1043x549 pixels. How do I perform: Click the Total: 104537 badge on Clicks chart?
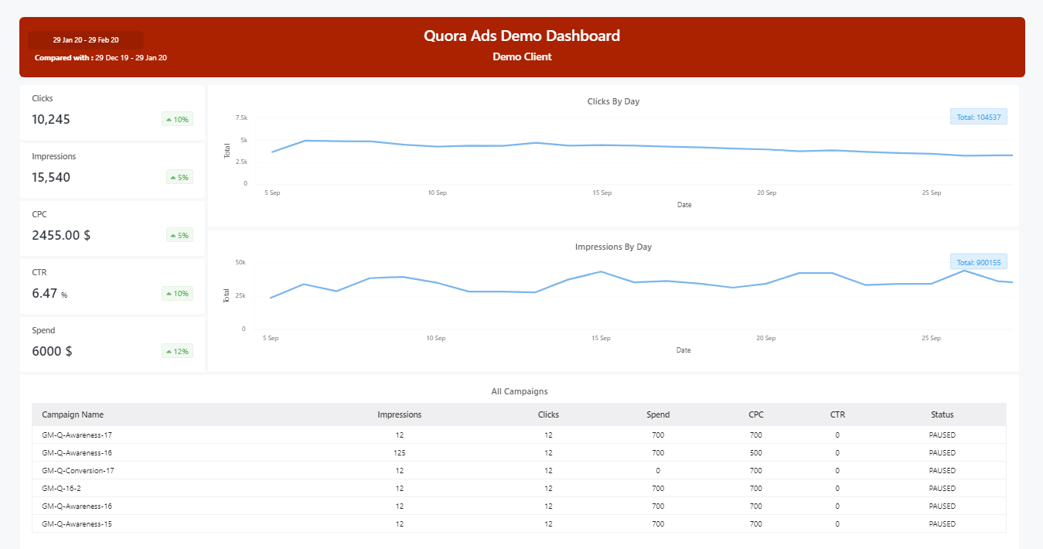(x=978, y=116)
